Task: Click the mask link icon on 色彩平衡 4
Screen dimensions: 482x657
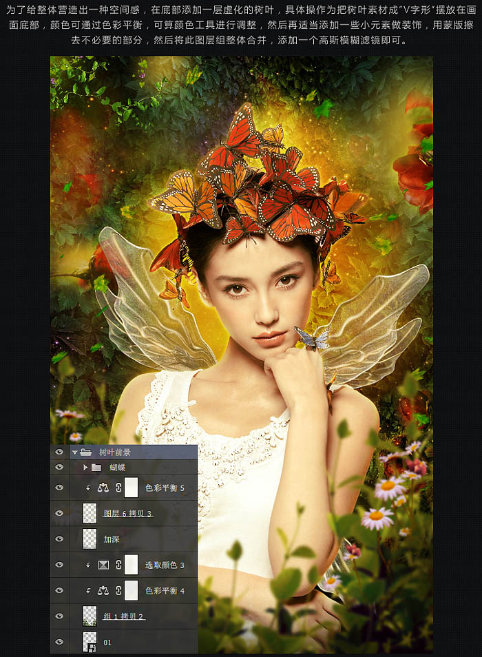Action: (x=118, y=590)
